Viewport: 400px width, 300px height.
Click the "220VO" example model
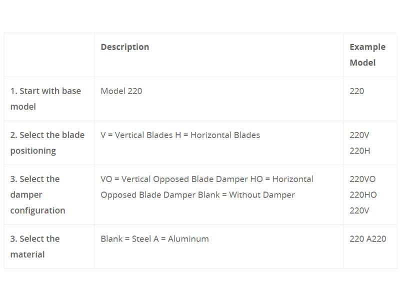tap(362, 179)
